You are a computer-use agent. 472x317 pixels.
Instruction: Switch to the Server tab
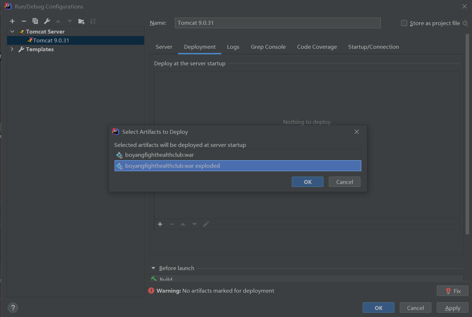(164, 47)
